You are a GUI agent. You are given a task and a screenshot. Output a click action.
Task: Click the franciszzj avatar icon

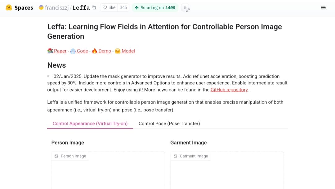[x=41, y=7]
